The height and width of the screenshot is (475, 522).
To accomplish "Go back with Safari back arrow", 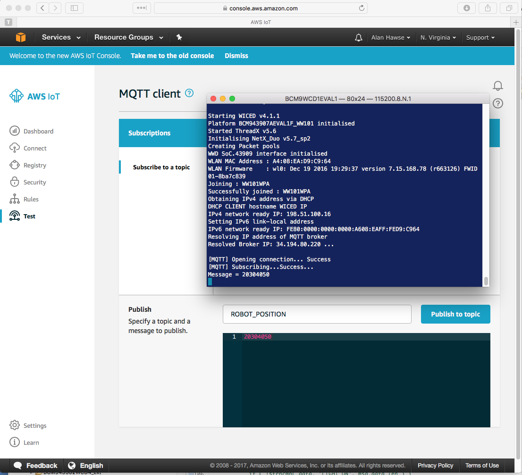I will 42,8.
